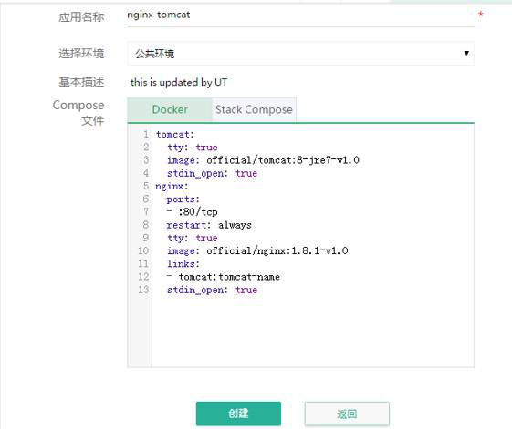Click the dropdown arrow of the environment selector
This screenshot has height=429, width=512.
tap(466, 53)
